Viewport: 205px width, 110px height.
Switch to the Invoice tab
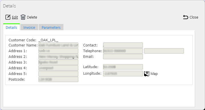click(x=29, y=27)
